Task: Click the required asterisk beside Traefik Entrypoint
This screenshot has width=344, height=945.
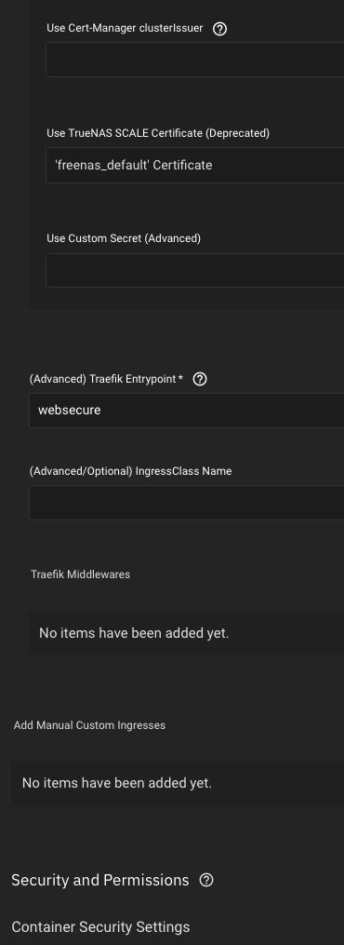Action: (181, 379)
